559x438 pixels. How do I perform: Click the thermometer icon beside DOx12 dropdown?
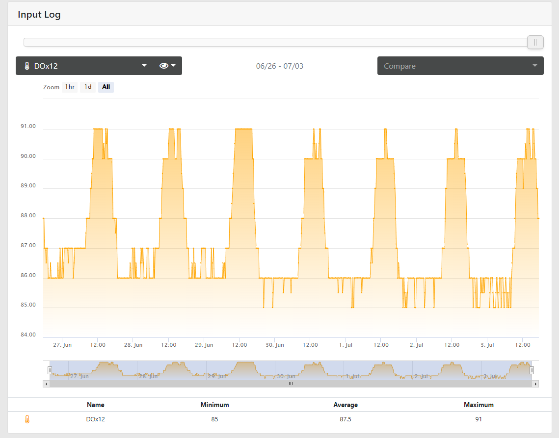pyautogui.click(x=27, y=66)
